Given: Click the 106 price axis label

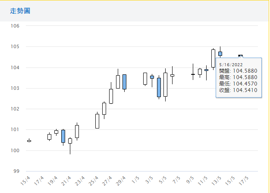Looking at the screenshot, I should click(x=15, y=26).
